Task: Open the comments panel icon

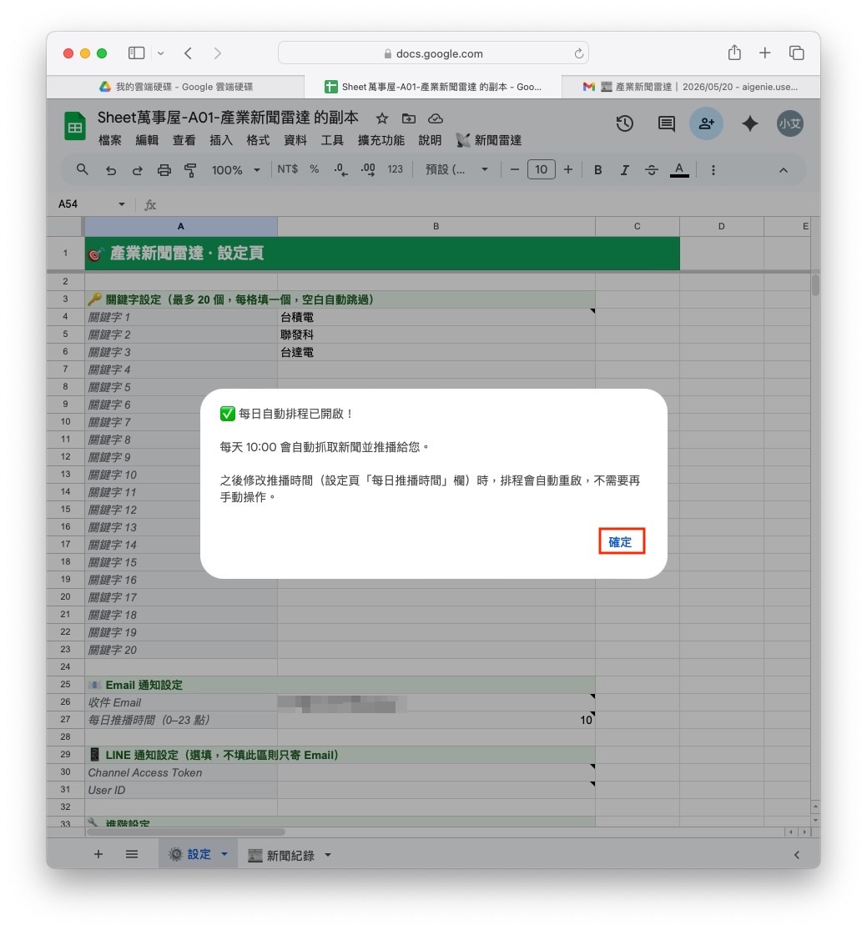Action: (x=667, y=123)
